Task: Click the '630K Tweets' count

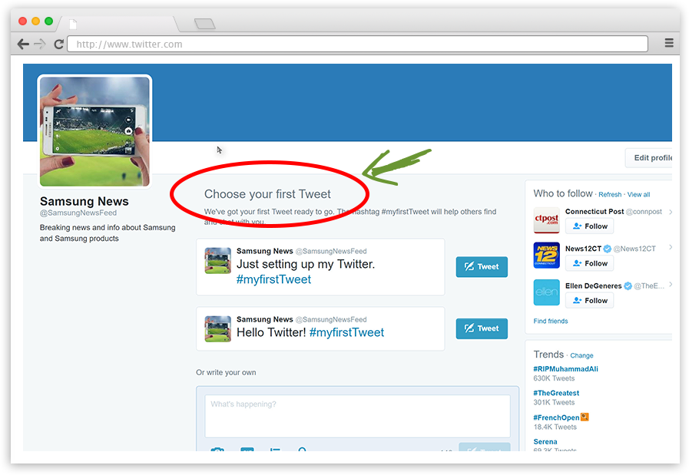Action: pos(554,378)
